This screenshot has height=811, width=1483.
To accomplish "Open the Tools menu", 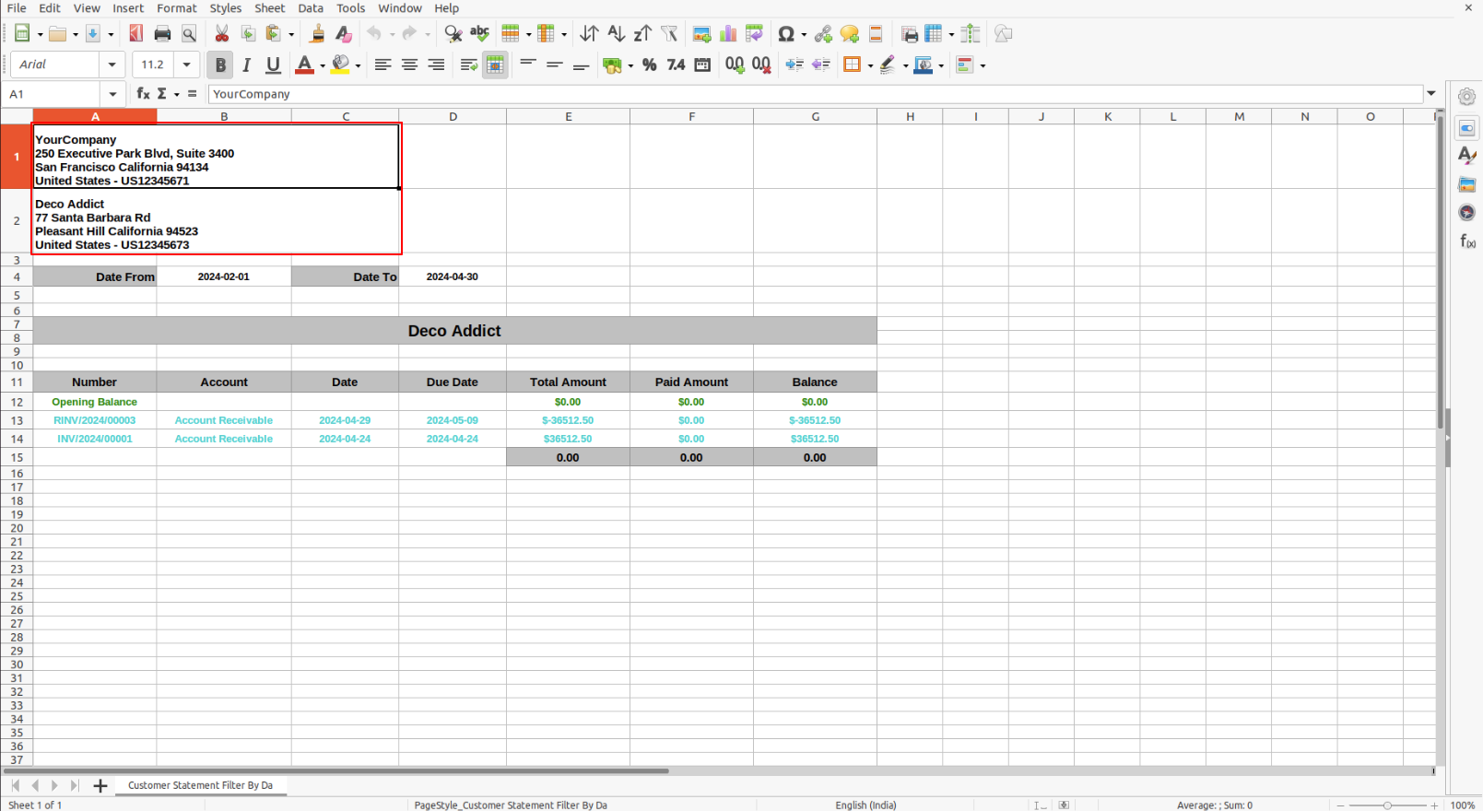I will 351,8.
